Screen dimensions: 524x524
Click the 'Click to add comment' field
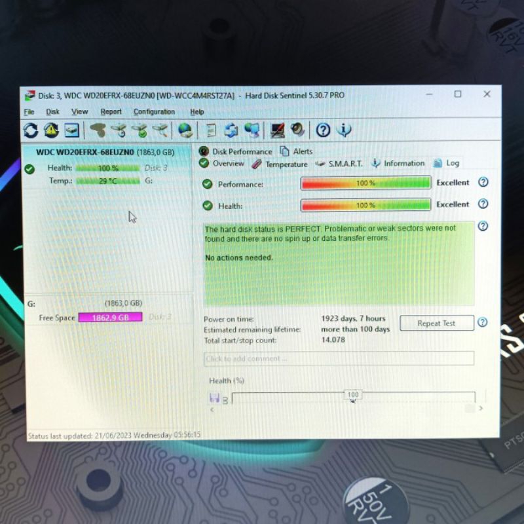(x=339, y=358)
